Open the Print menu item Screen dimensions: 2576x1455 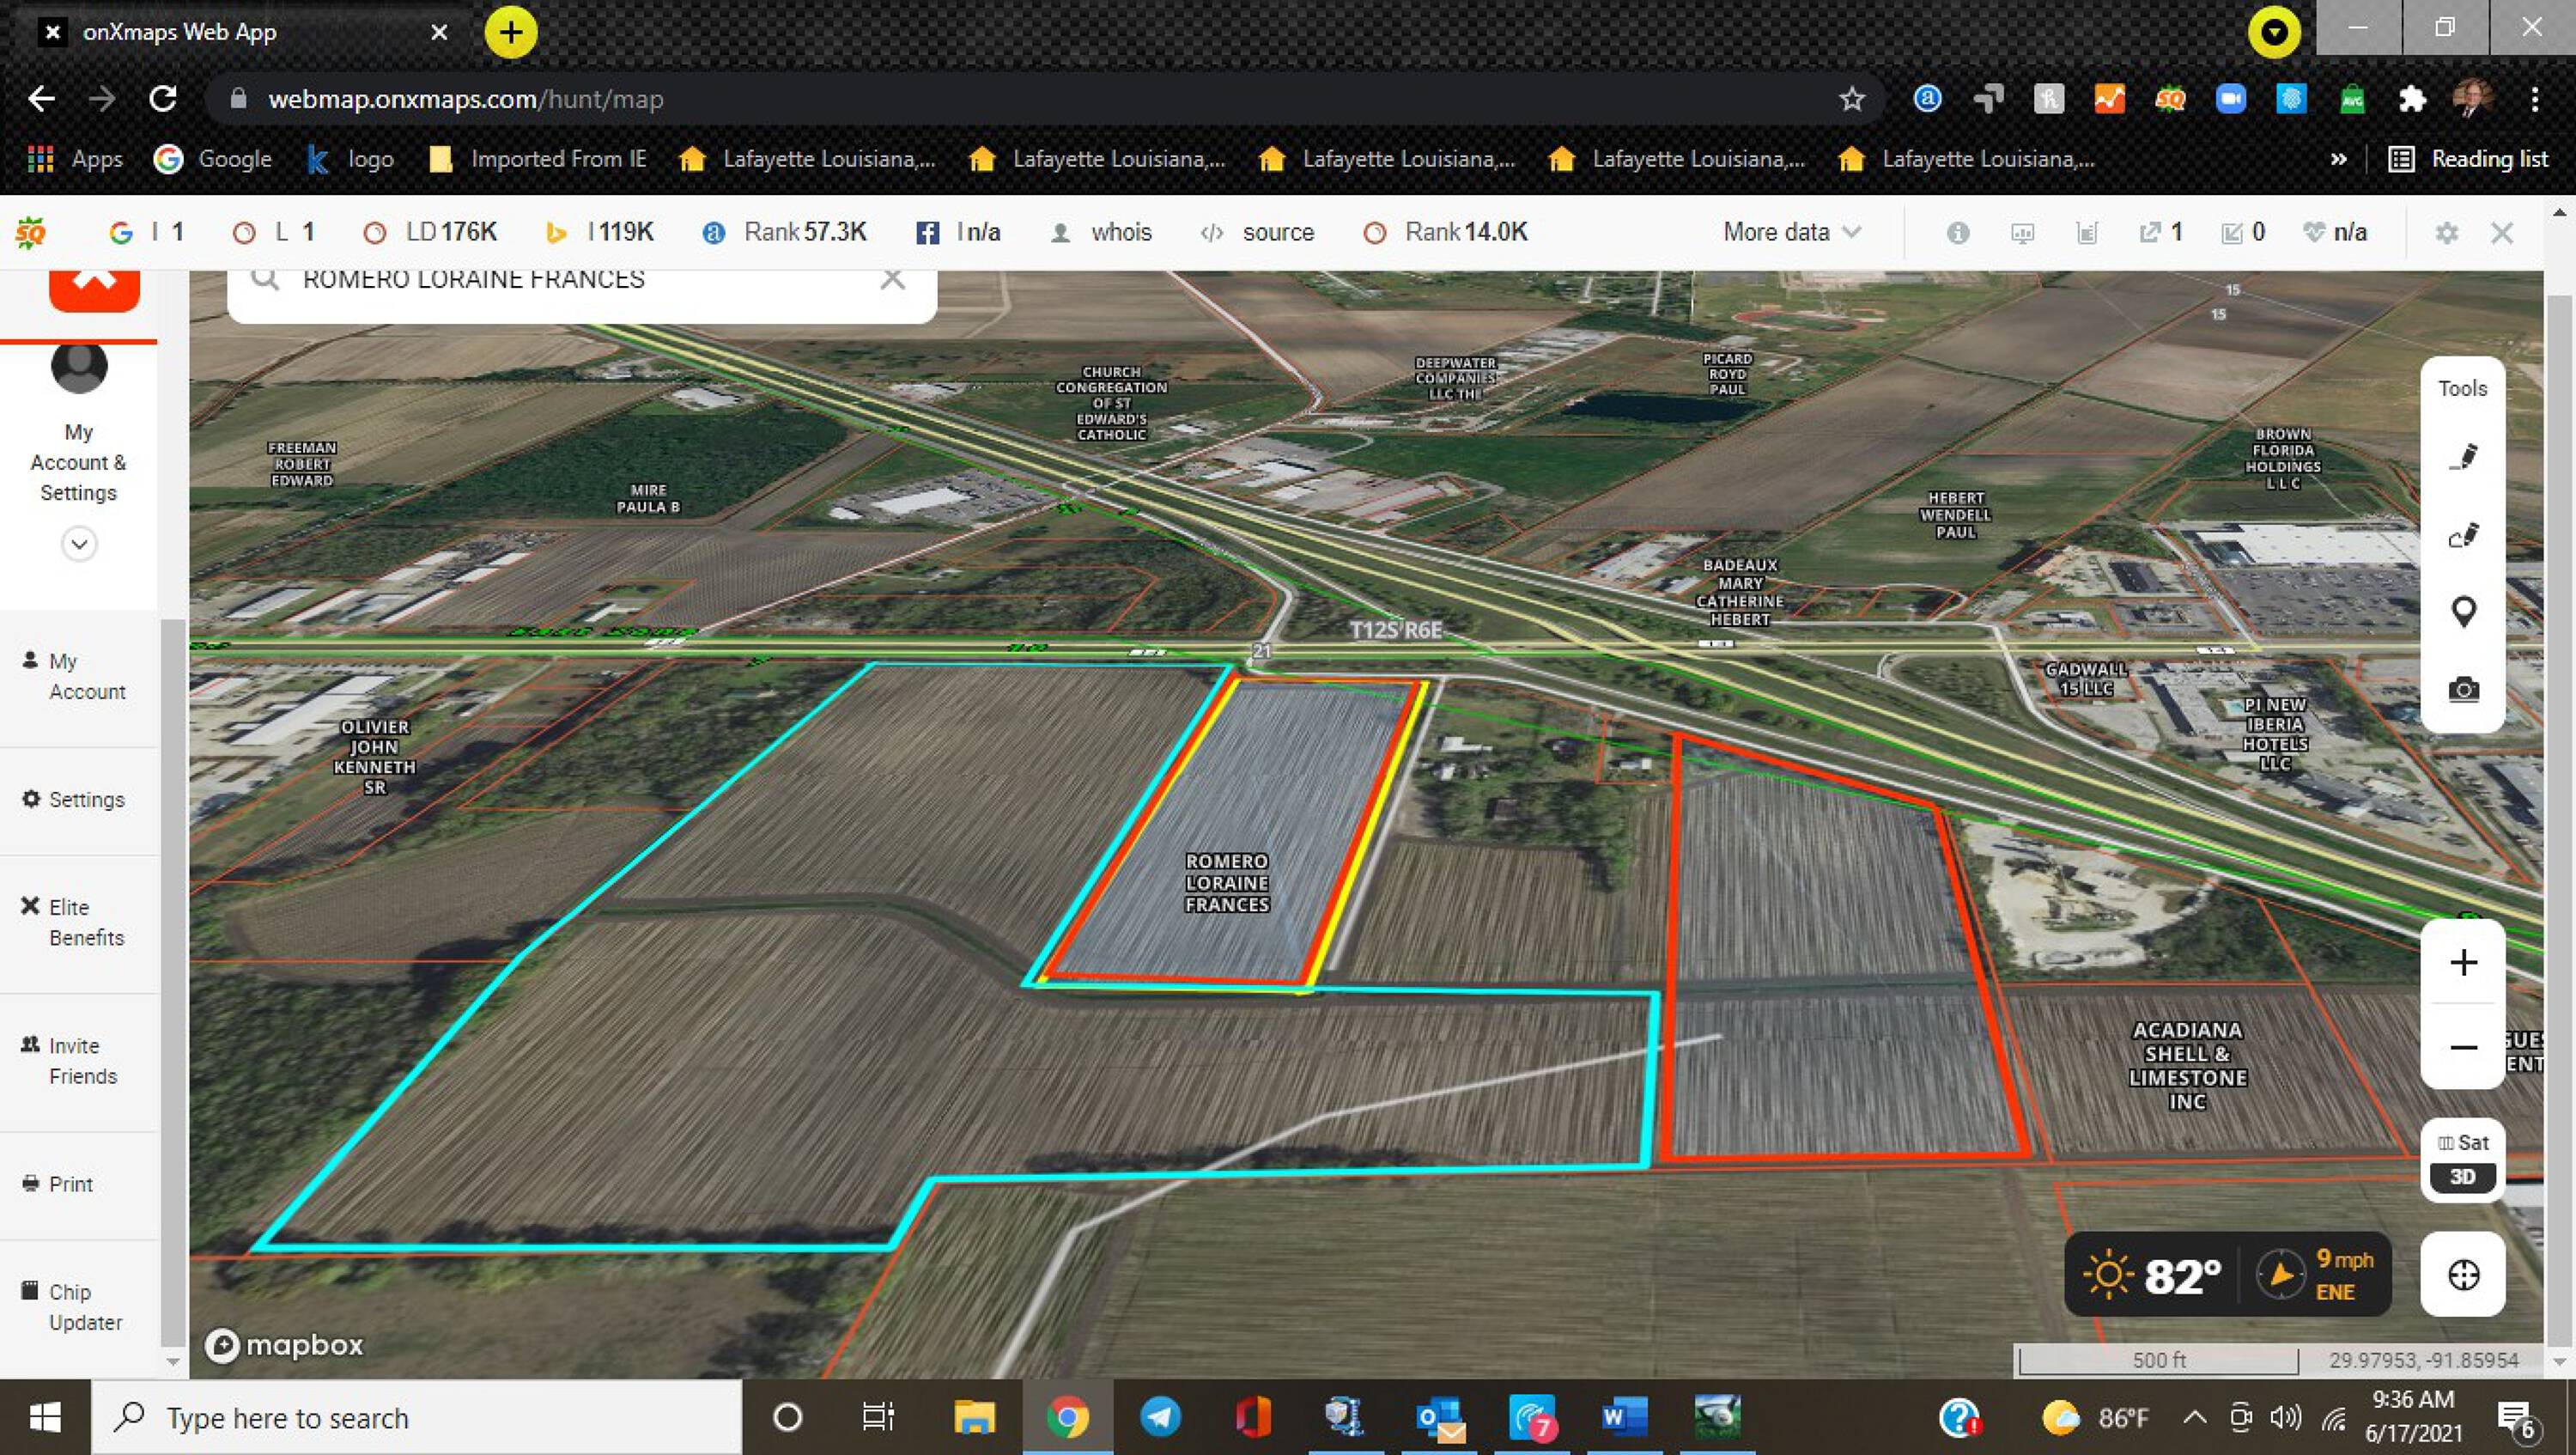pyautogui.click(x=70, y=1184)
